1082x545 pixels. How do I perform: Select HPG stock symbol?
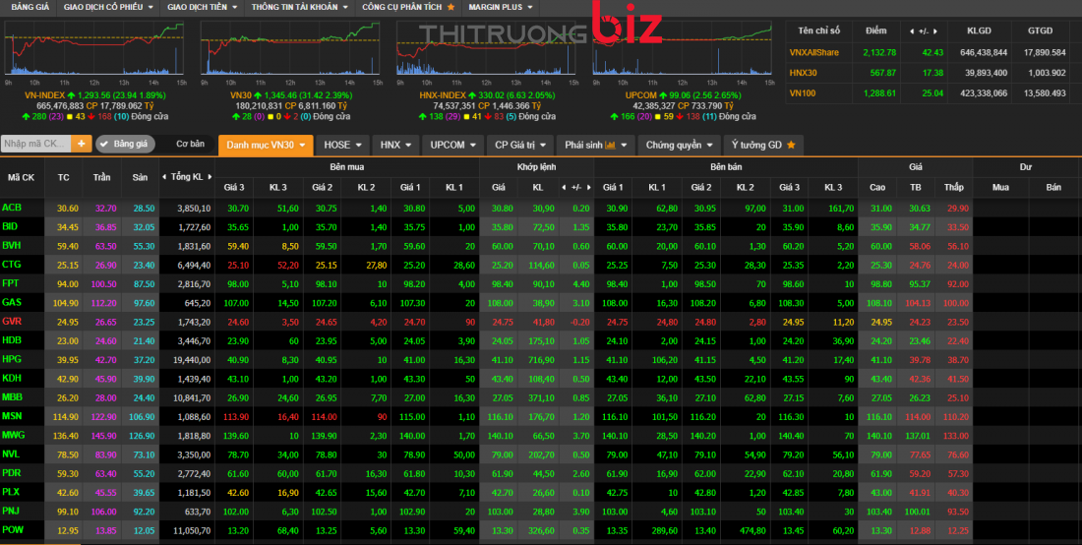coord(12,359)
